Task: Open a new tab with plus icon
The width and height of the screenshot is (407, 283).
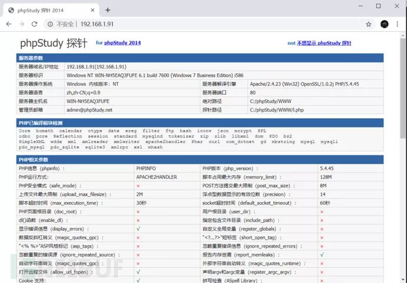Action: (x=108, y=10)
